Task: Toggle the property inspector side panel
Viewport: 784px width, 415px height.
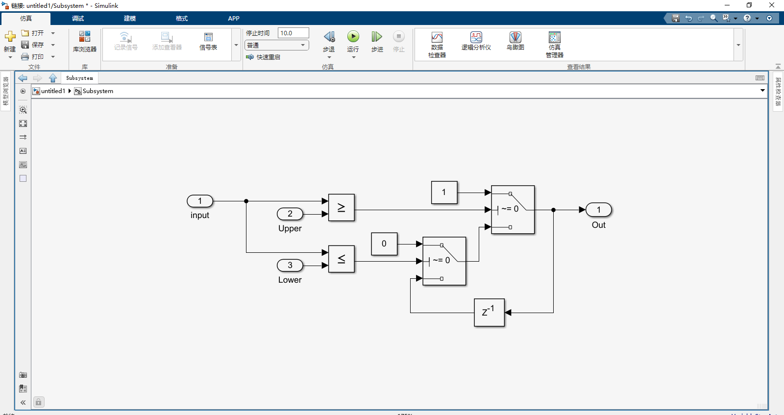Action: click(778, 91)
